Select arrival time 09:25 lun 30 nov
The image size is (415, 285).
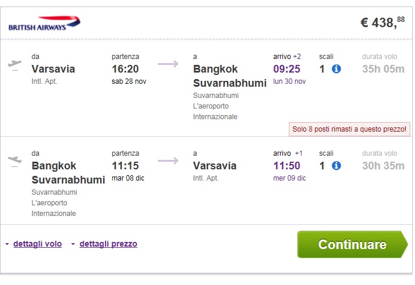click(289, 74)
